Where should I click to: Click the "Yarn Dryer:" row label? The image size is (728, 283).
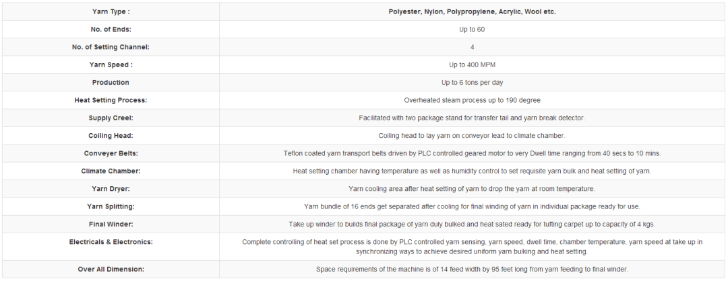[x=111, y=189]
